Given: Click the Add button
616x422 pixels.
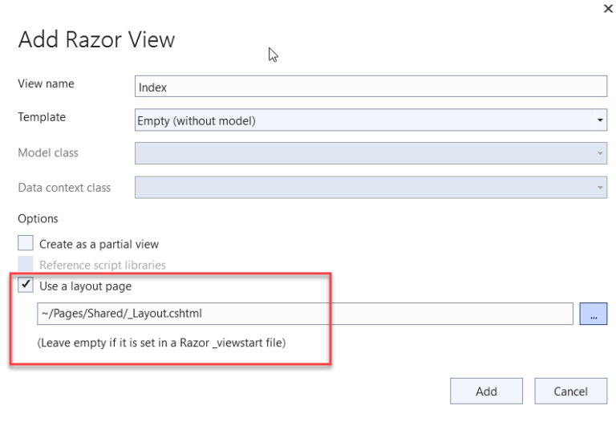Looking at the screenshot, I should pyautogui.click(x=486, y=391).
